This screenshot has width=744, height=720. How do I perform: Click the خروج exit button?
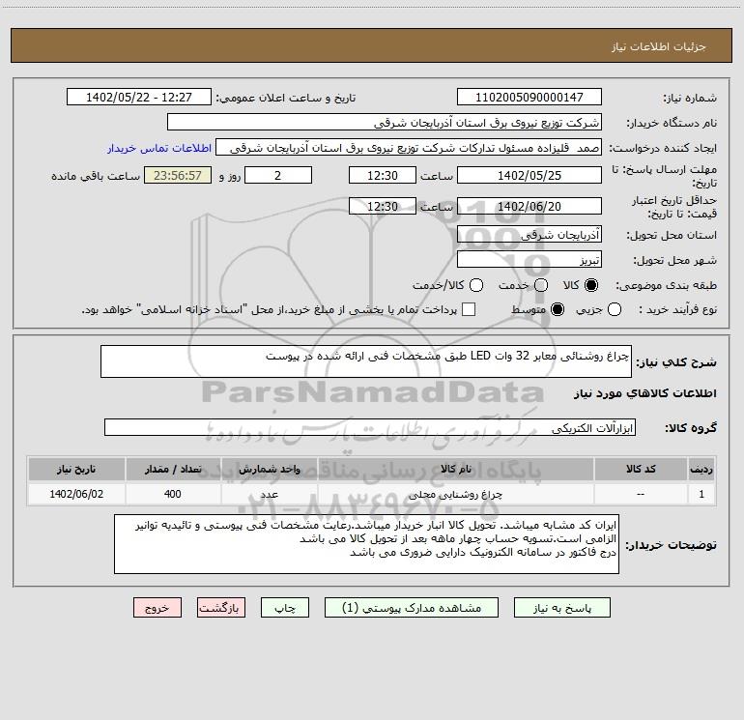pos(157,608)
